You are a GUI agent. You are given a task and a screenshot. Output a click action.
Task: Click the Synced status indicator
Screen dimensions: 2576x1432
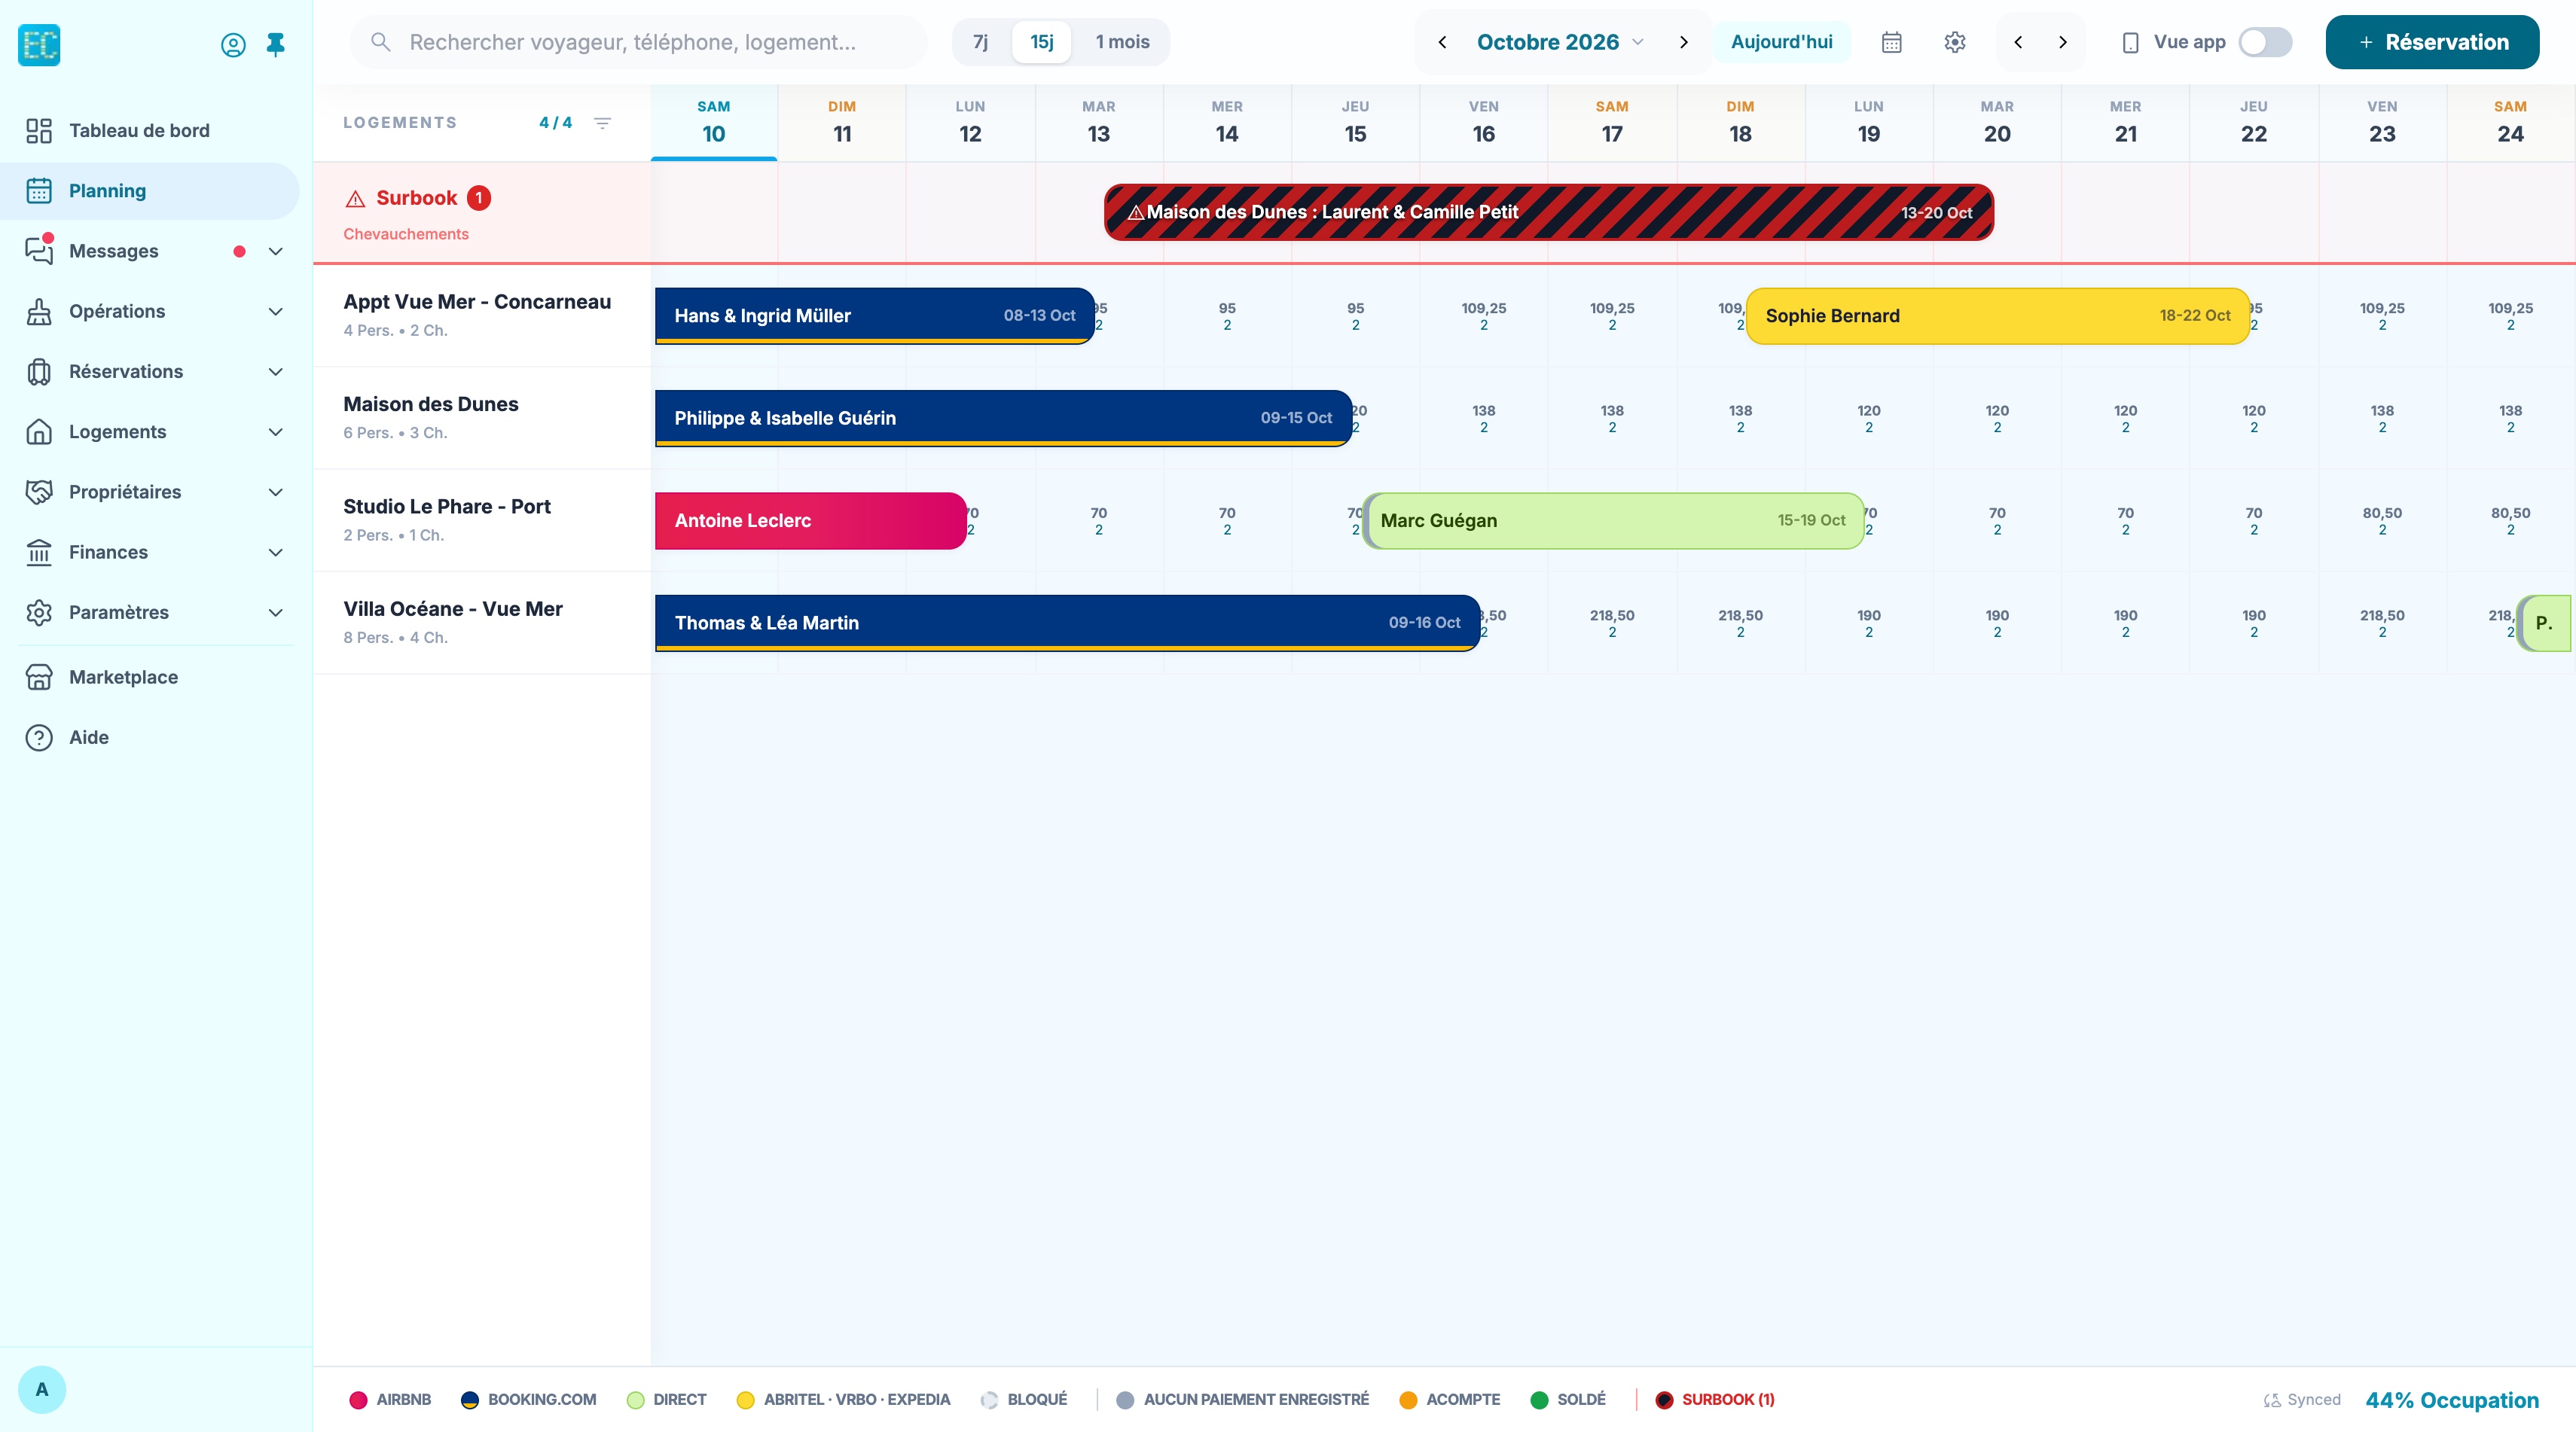(x=2301, y=1400)
